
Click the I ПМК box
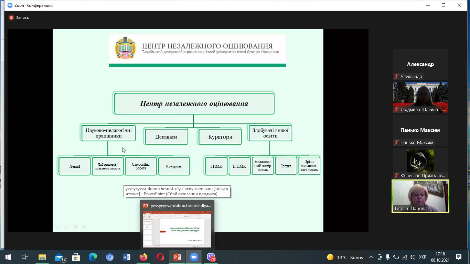216,166
